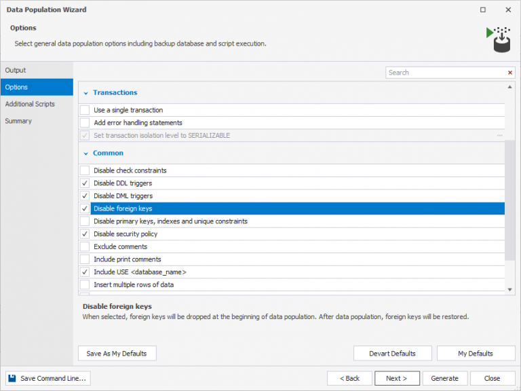Toggle the Disable foreign keys checkbox

point(85,208)
